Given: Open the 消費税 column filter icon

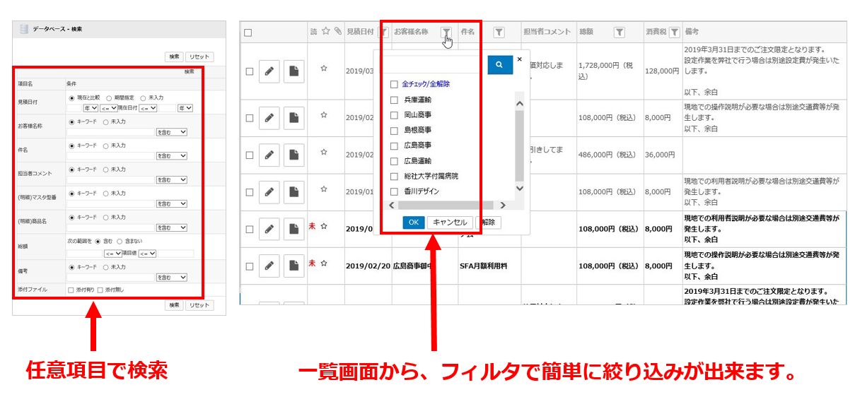Looking at the screenshot, I should (x=674, y=32).
